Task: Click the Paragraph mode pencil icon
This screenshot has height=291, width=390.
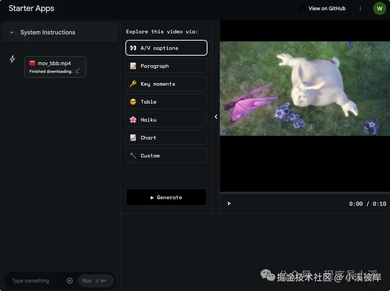Action: (x=133, y=66)
